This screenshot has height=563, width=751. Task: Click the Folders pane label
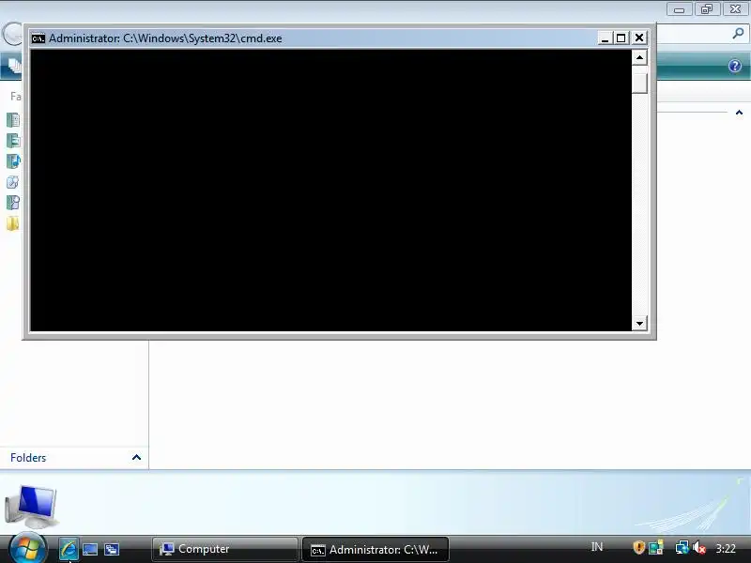tap(28, 458)
